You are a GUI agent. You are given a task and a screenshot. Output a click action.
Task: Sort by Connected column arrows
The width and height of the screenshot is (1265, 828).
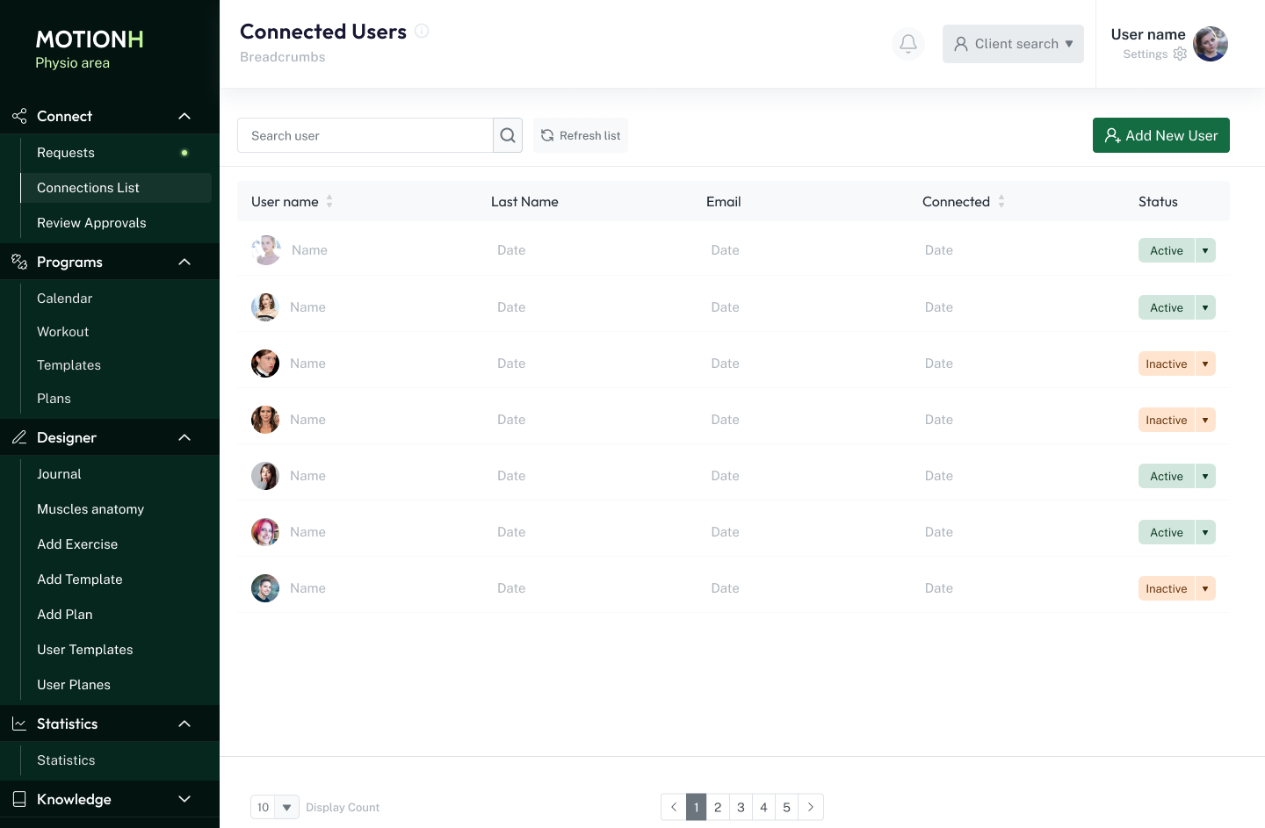coord(1001,202)
